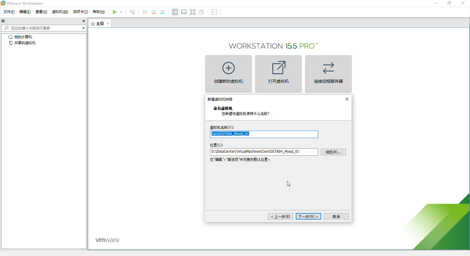Click the send Ctrl+Alt+Del toolbar icon
This screenshot has height=256, width=470.
132,12
